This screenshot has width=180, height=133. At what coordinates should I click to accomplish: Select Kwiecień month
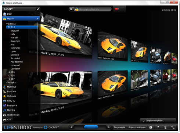point(15,41)
